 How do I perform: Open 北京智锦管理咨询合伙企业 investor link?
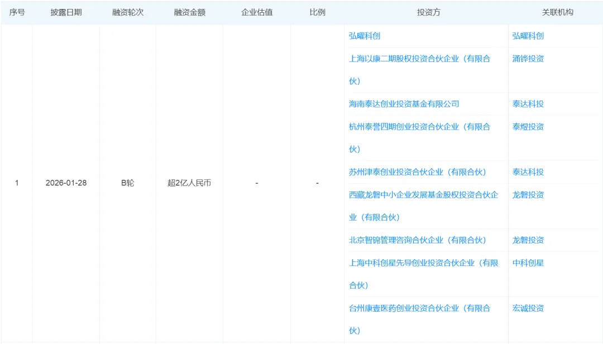coord(418,240)
